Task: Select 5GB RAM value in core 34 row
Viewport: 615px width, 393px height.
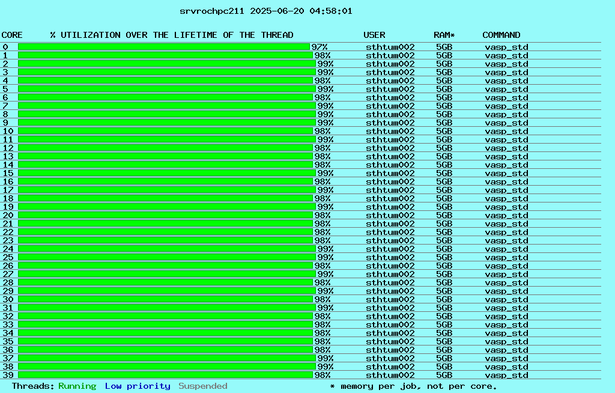Action: 444,333
